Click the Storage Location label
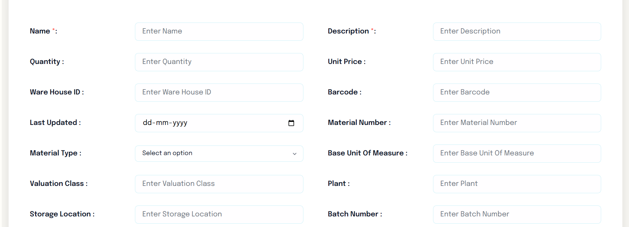Viewport: 629px width, 227px height. 62,214
